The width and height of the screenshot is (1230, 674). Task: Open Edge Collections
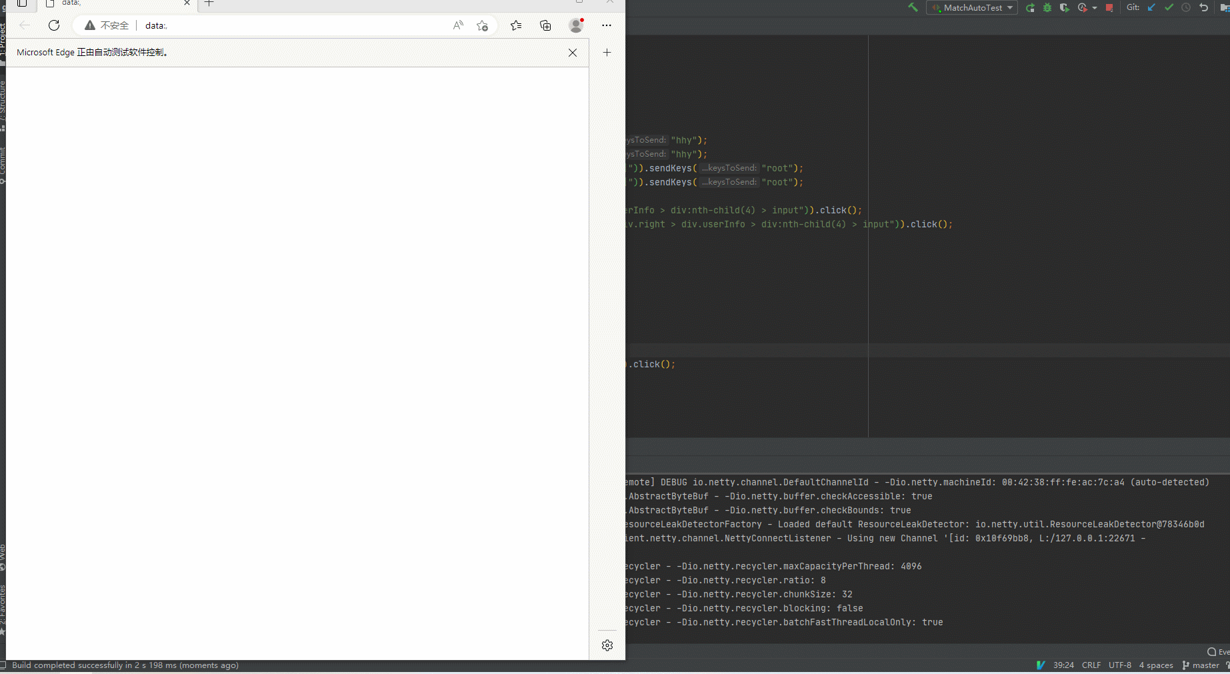(x=545, y=25)
